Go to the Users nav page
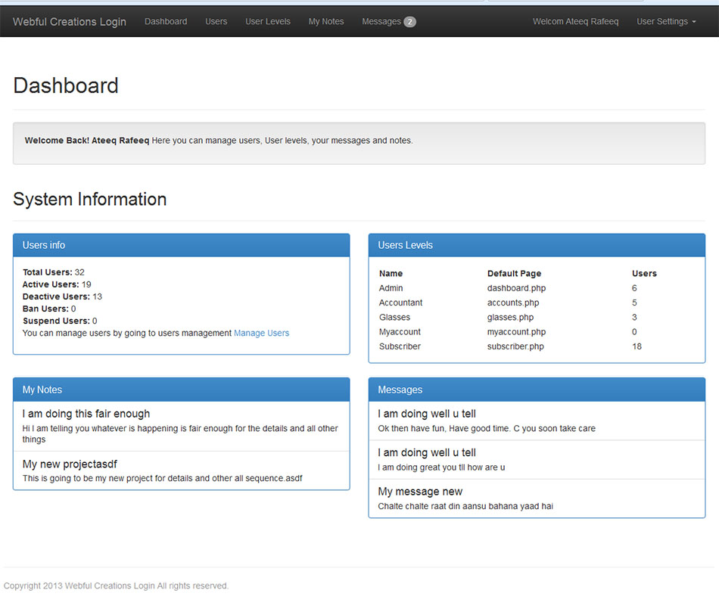 pyautogui.click(x=216, y=22)
